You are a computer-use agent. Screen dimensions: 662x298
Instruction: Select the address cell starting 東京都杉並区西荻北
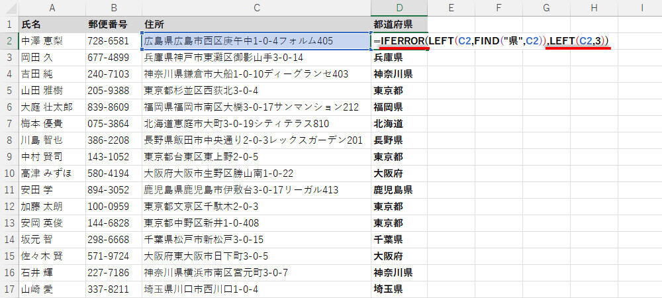click(x=257, y=90)
